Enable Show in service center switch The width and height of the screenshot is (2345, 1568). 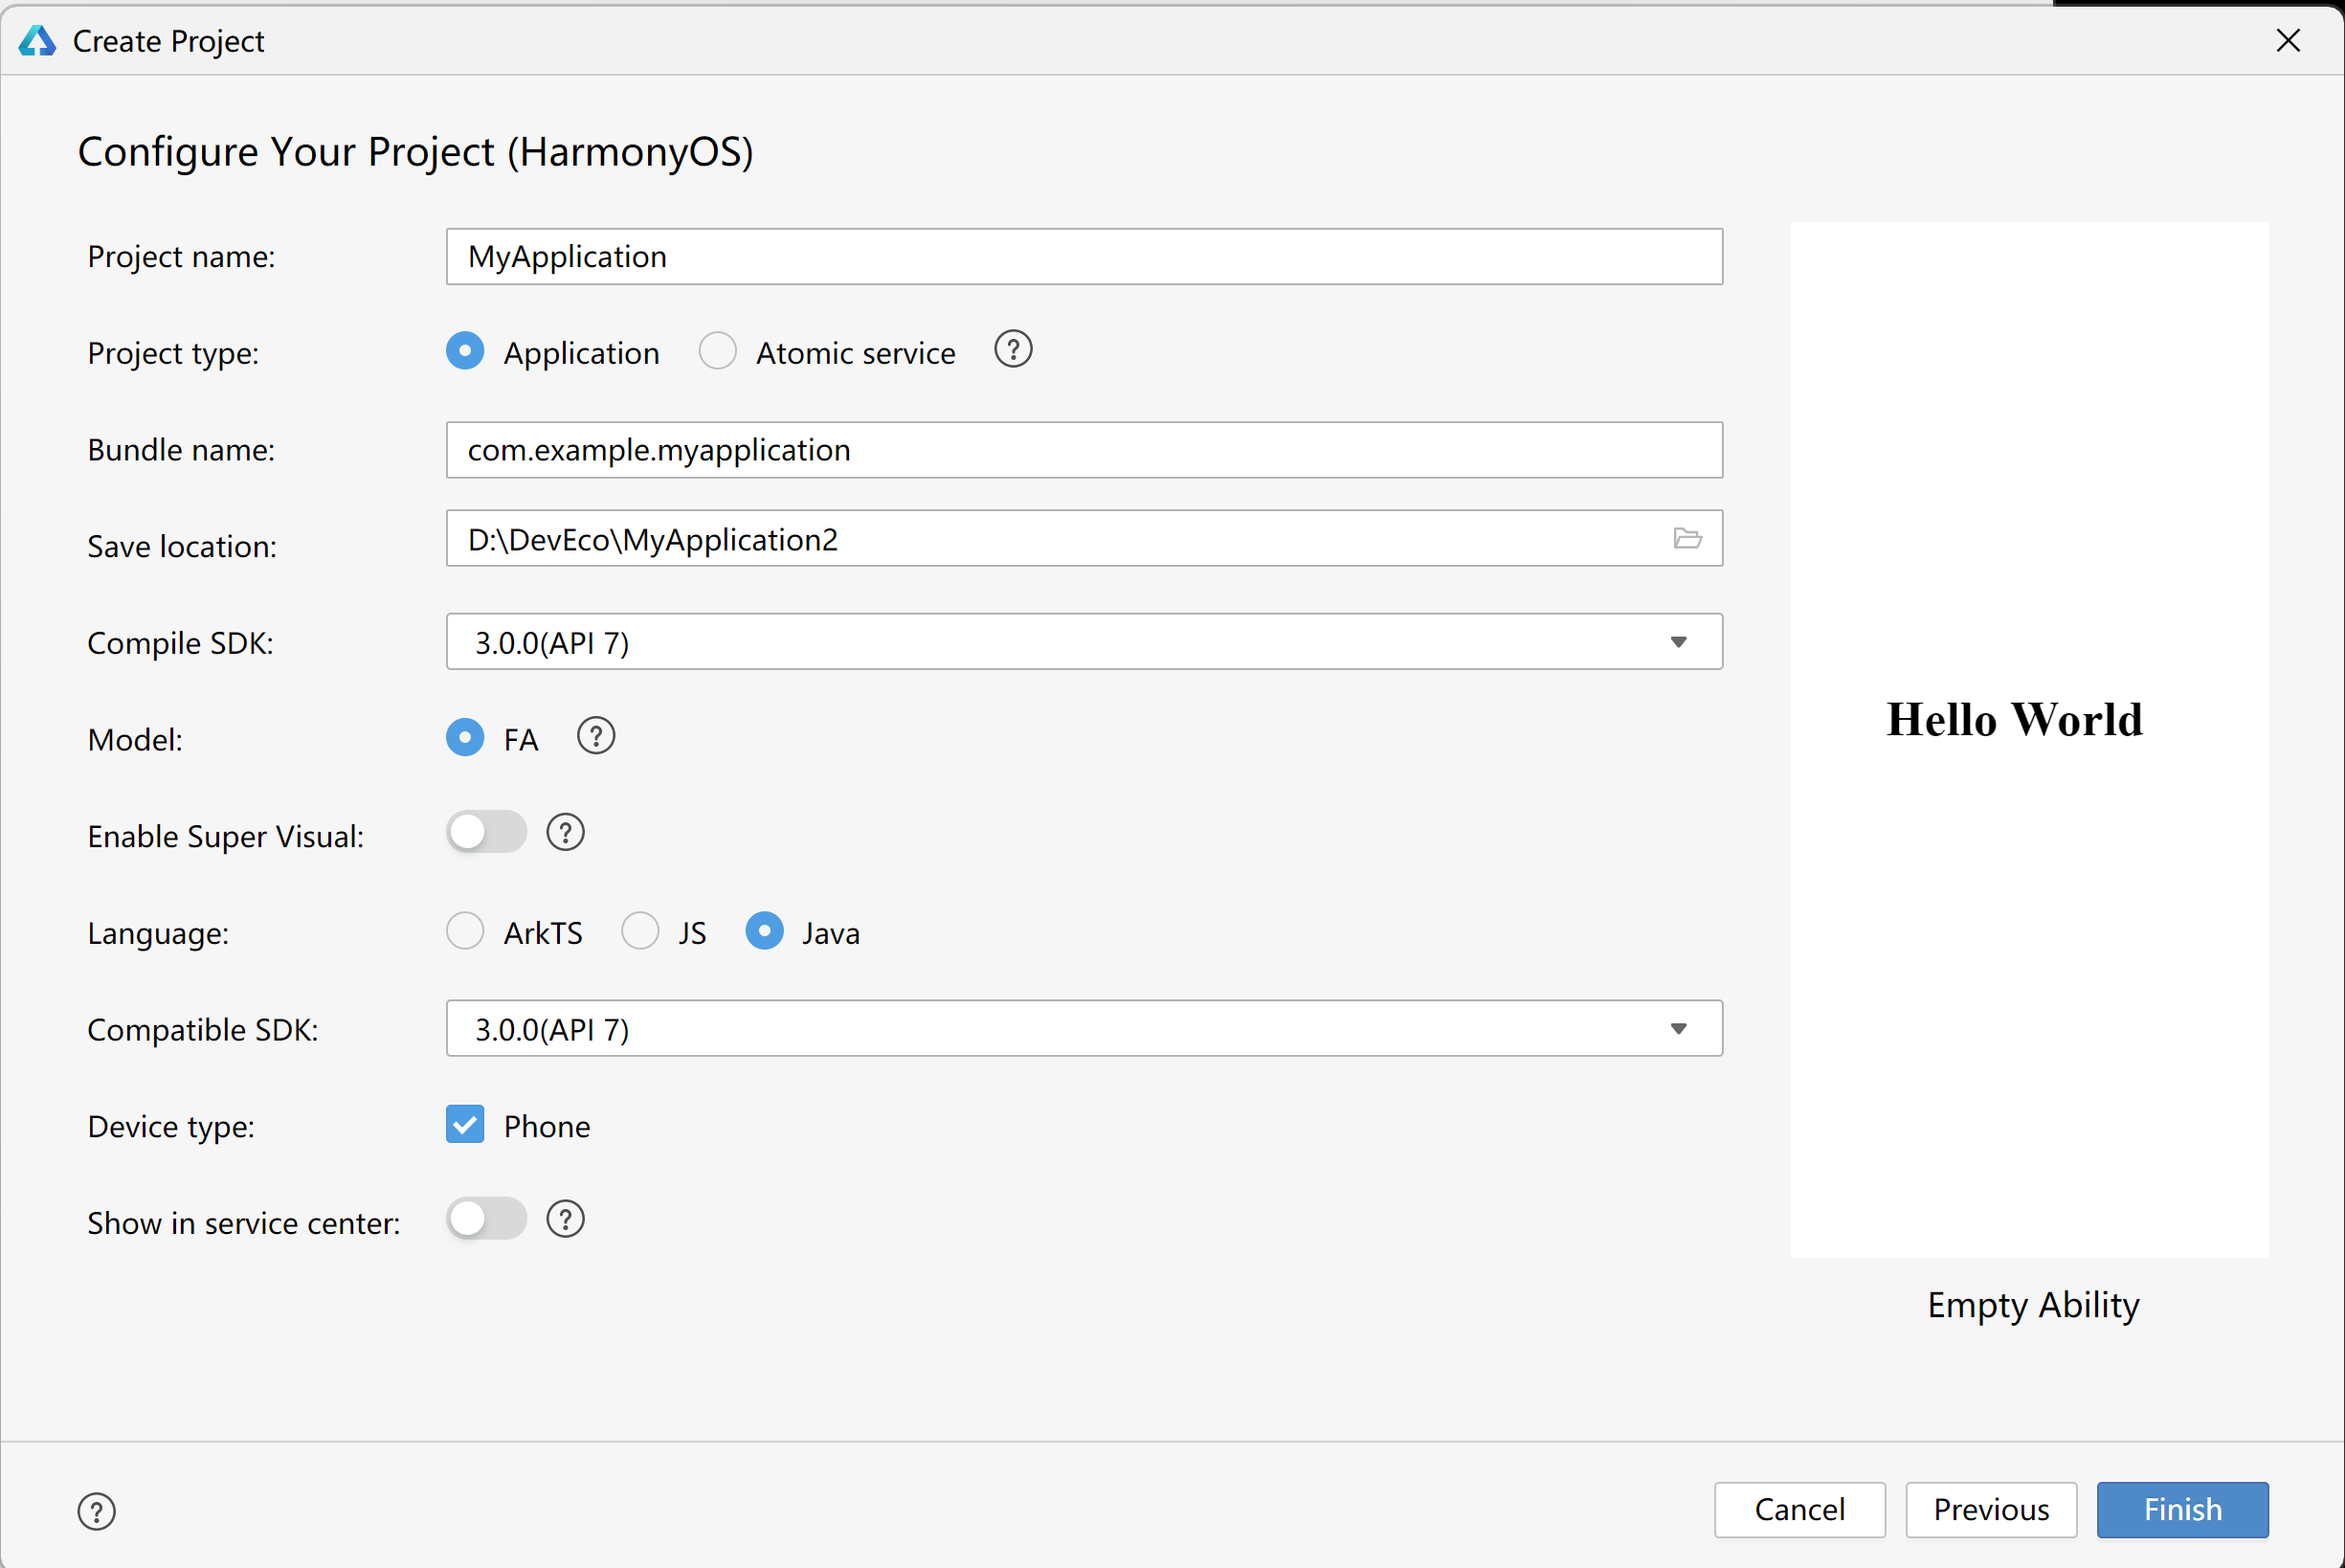pos(486,1220)
